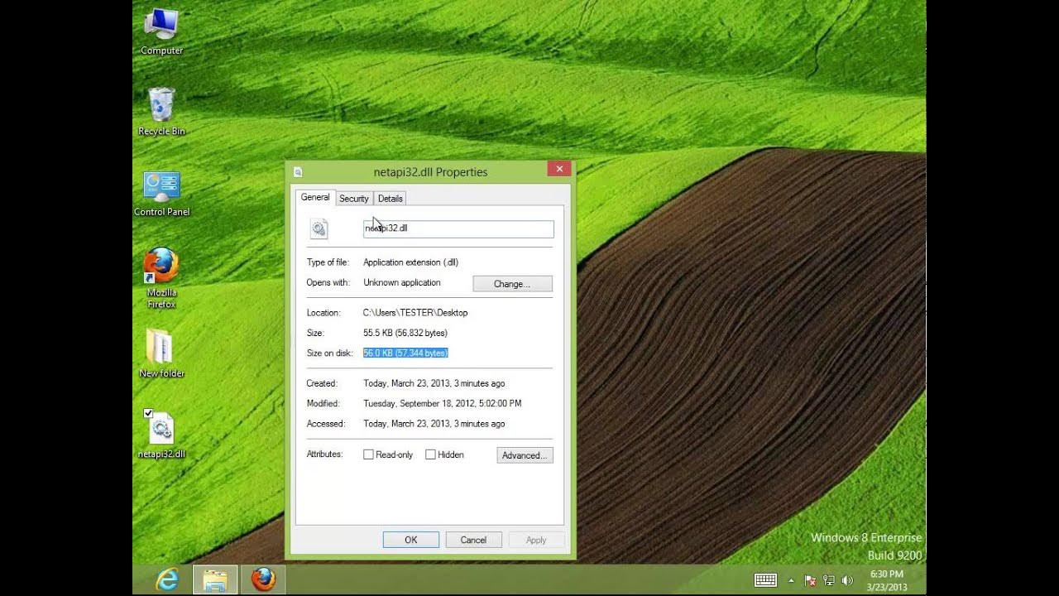
Task: Select the Recycle Bin desktop icon
Action: tap(161, 112)
